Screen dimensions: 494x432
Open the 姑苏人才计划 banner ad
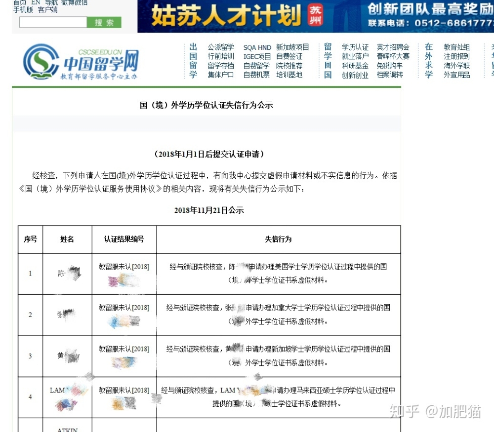click(x=316, y=16)
